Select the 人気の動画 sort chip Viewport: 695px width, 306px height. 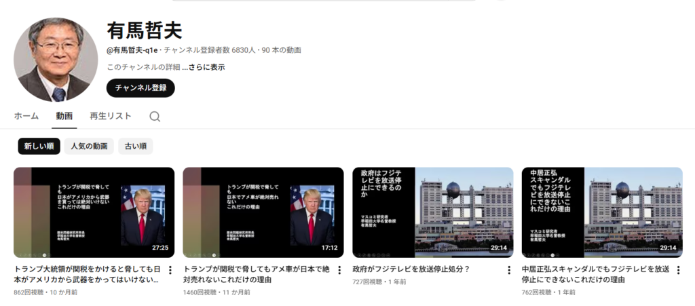(x=89, y=146)
